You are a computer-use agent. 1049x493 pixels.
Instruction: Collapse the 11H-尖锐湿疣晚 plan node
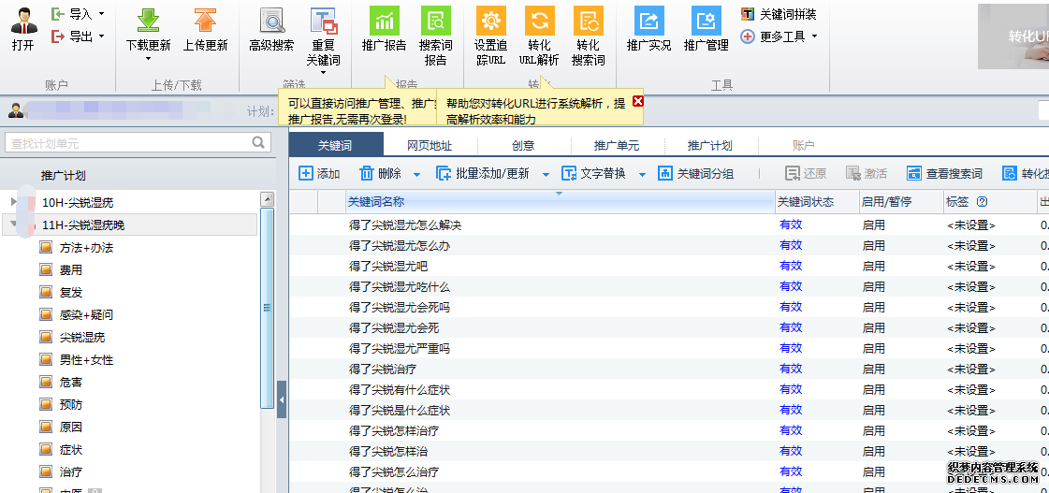(x=13, y=225)
